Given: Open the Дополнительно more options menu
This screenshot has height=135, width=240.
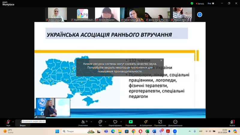Looking at the screenshot, I should (175, 123).
